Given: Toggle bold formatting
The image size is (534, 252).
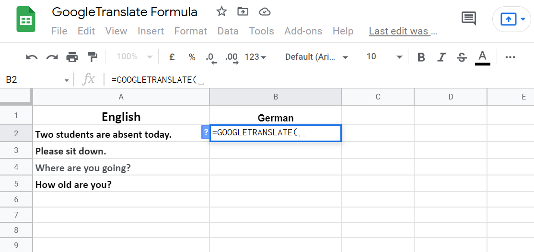Looking at the screenshot, I should point(421,57).
